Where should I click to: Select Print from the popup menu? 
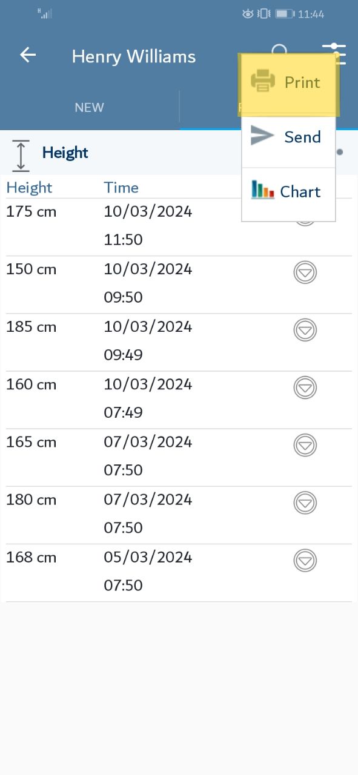[x=289, y=84]
